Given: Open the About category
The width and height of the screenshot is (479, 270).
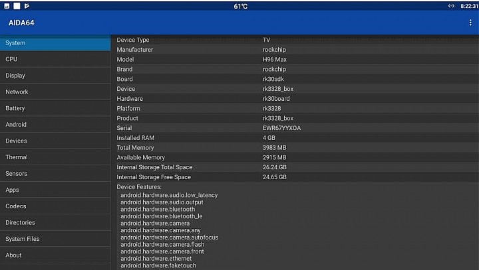Looking at the screenshot, I should (55, 255).
